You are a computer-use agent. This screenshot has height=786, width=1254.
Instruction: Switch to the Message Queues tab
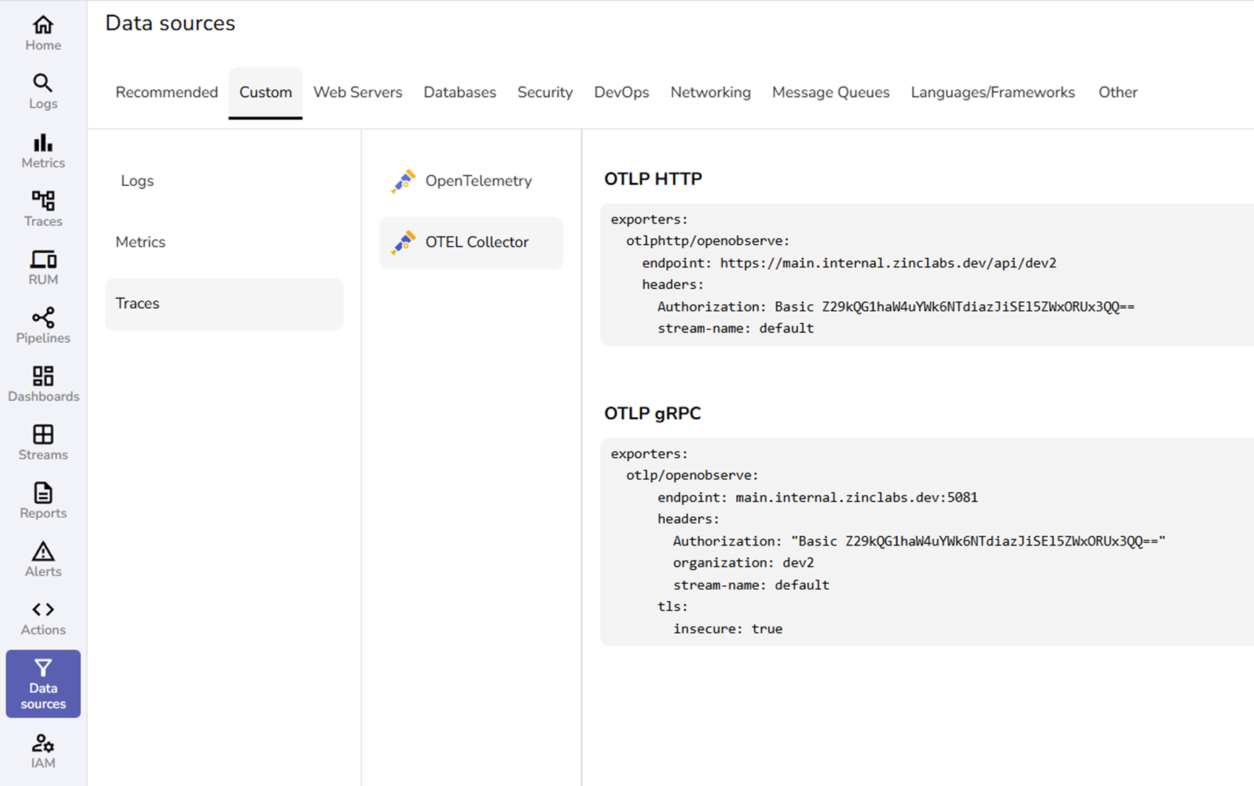pyautogui.click(x=830, y=92)
